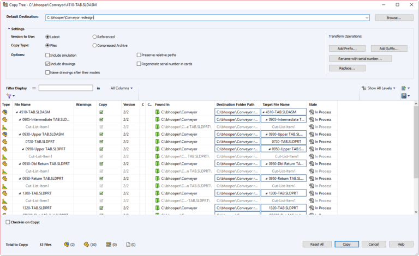Viewport: 419px width, 256px height.
Task: Click the assemblies count icon in Total to Copy
Action: 67,244
